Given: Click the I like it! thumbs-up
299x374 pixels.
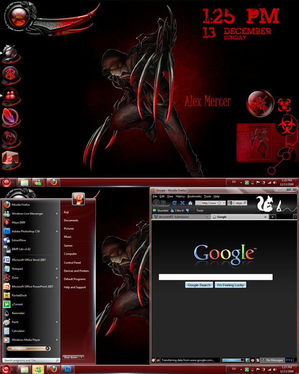Looking at the screenshot, I should click(177, 210).
